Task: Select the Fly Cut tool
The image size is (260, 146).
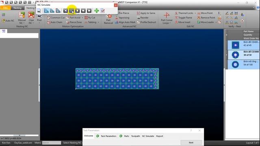Action: click(90, 17)
